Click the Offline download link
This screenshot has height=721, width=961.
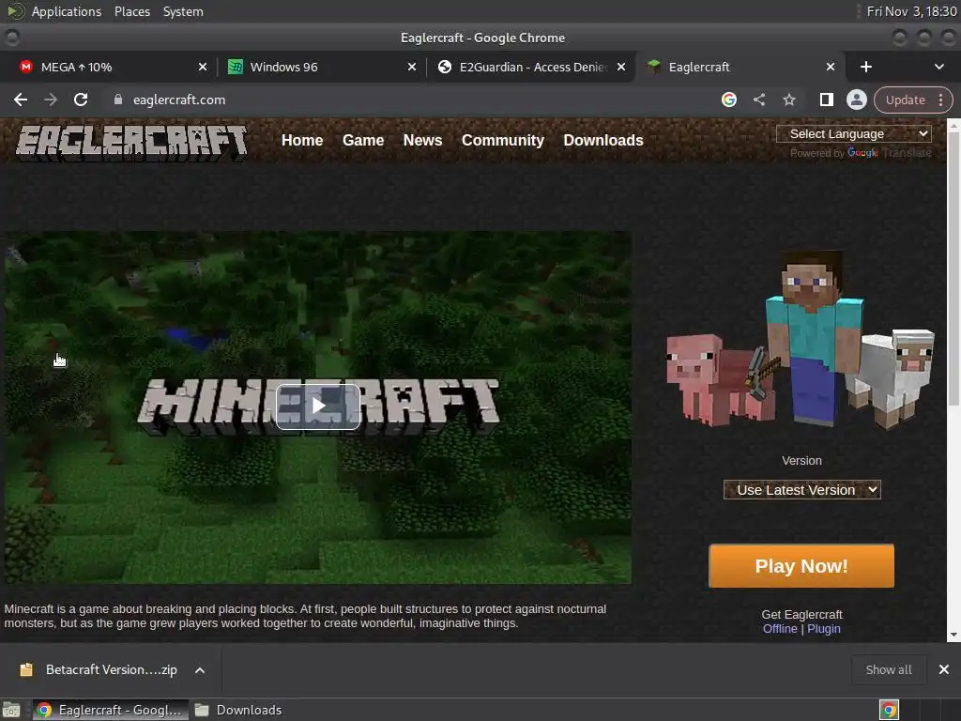tap(780, 628)
